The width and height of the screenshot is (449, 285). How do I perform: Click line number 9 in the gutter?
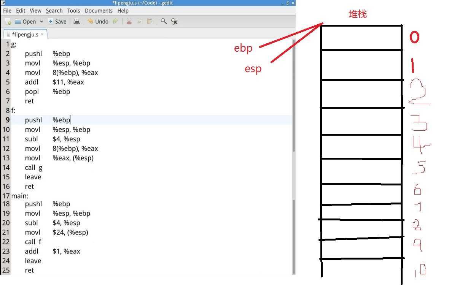[x=8, y=120]
